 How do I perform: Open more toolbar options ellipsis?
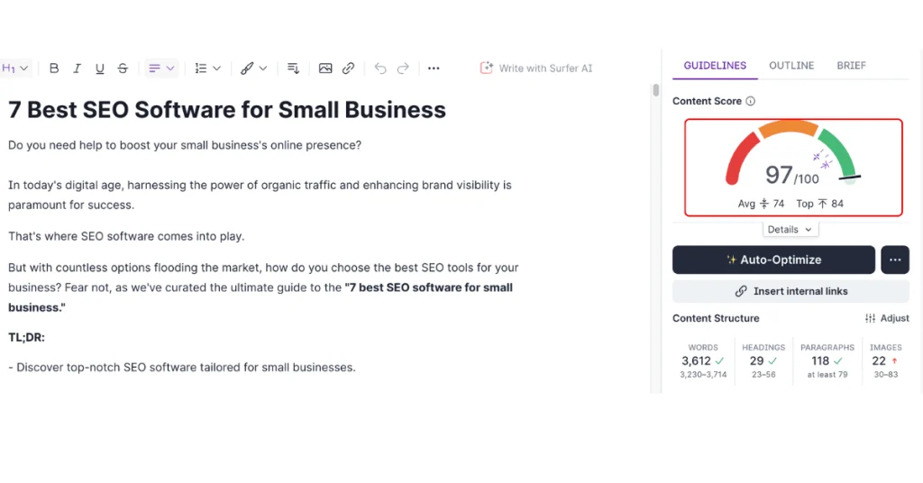pos(434,68)
